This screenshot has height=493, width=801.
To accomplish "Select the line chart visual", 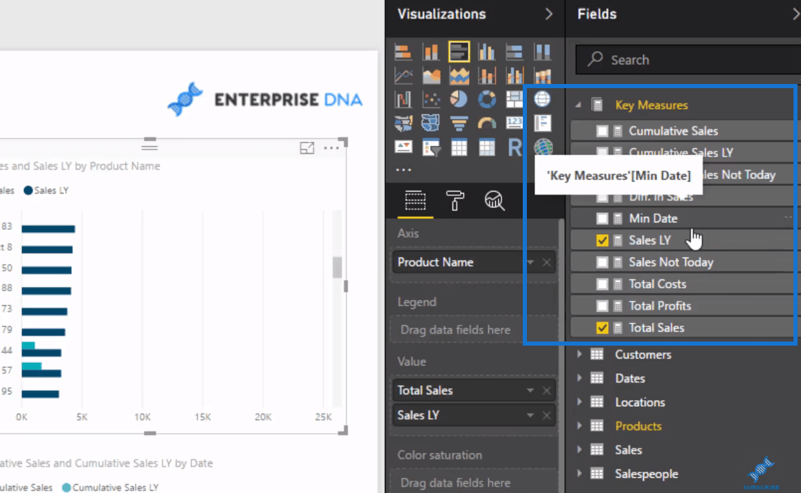I will 403,76.
